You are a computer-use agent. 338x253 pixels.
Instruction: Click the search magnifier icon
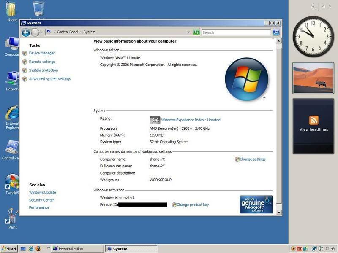pyautogui.click(x=275, y=32)
